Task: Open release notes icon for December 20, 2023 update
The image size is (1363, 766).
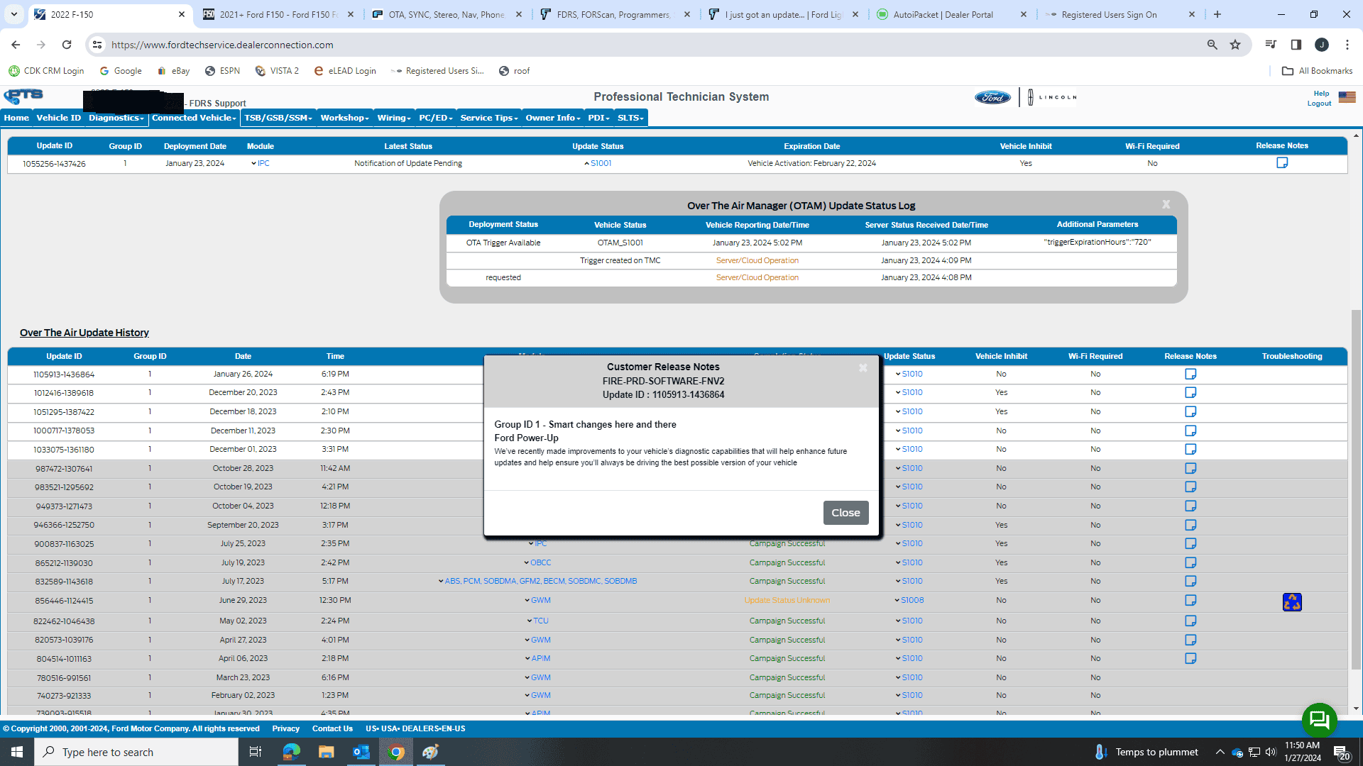Action: point(1190,393)
